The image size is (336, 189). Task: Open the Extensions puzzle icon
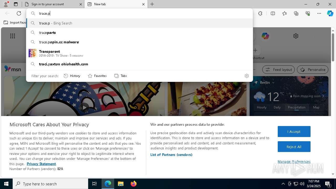260,13
